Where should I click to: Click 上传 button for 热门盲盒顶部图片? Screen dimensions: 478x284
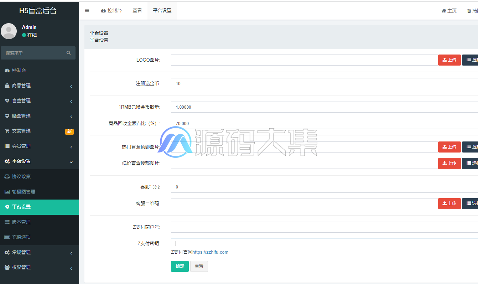[x=449, y=147]
